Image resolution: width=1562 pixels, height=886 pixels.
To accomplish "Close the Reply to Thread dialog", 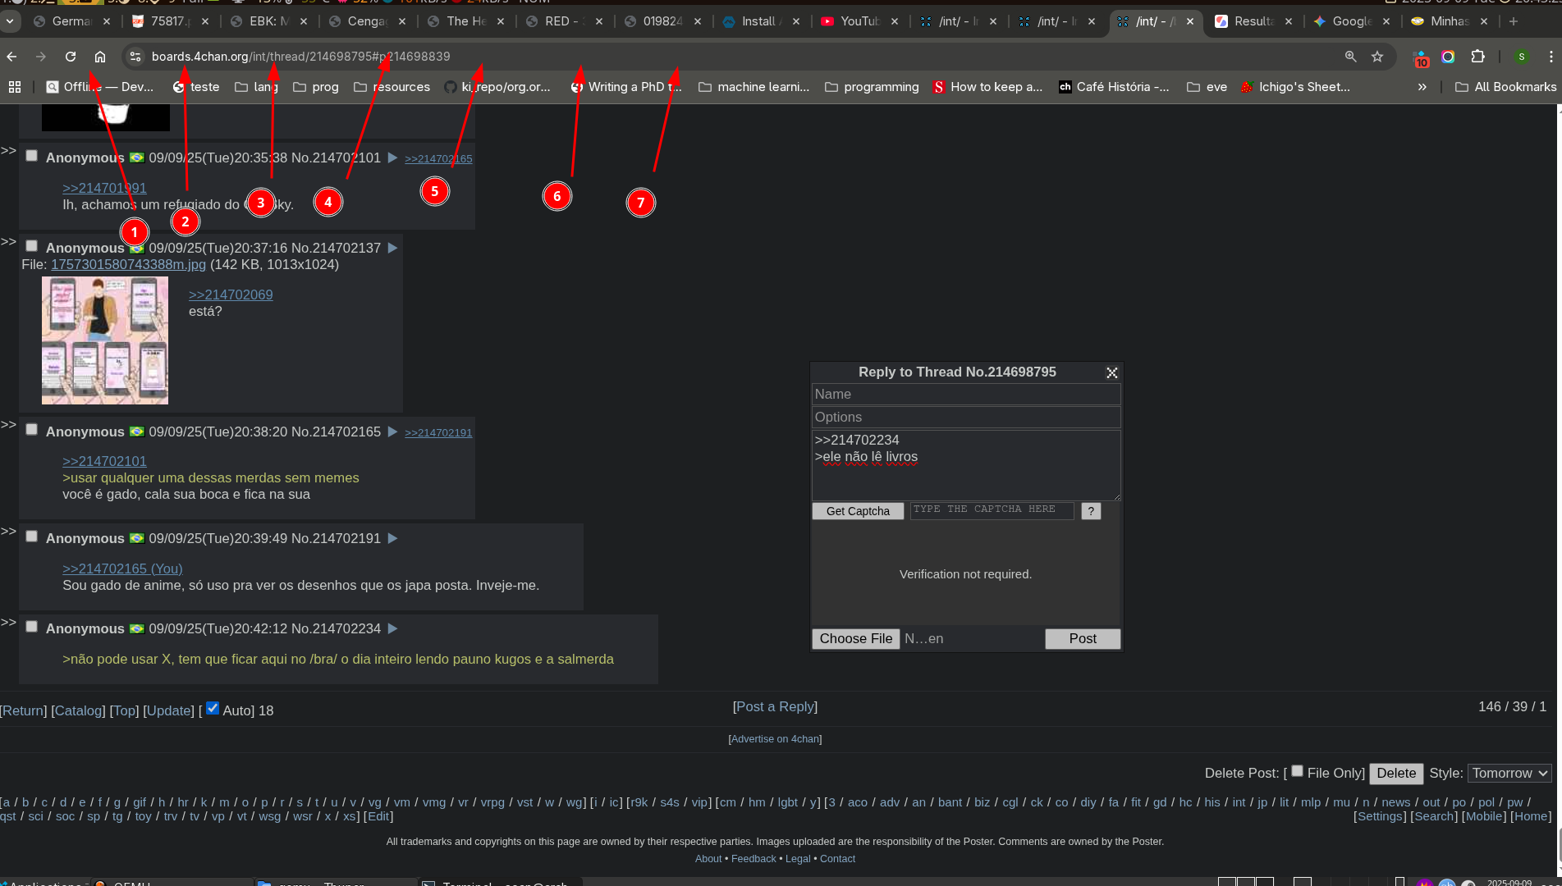I will tap(1112, 372).
